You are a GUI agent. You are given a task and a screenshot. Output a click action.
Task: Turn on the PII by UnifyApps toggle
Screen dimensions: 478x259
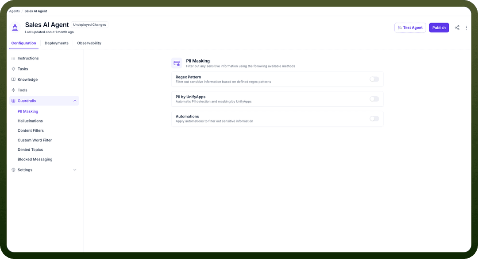click(374, 99)
